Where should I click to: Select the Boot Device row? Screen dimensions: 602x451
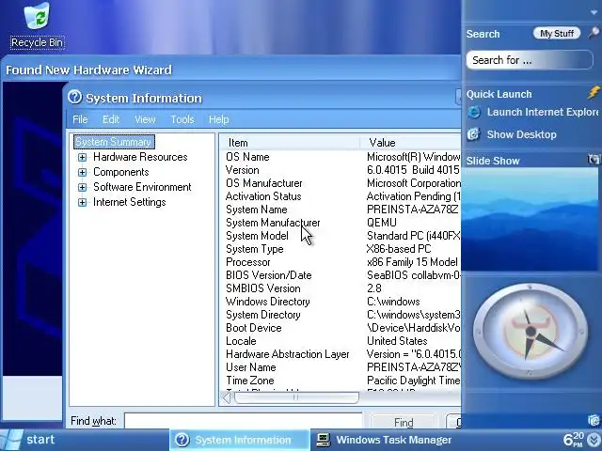point(342,328)
